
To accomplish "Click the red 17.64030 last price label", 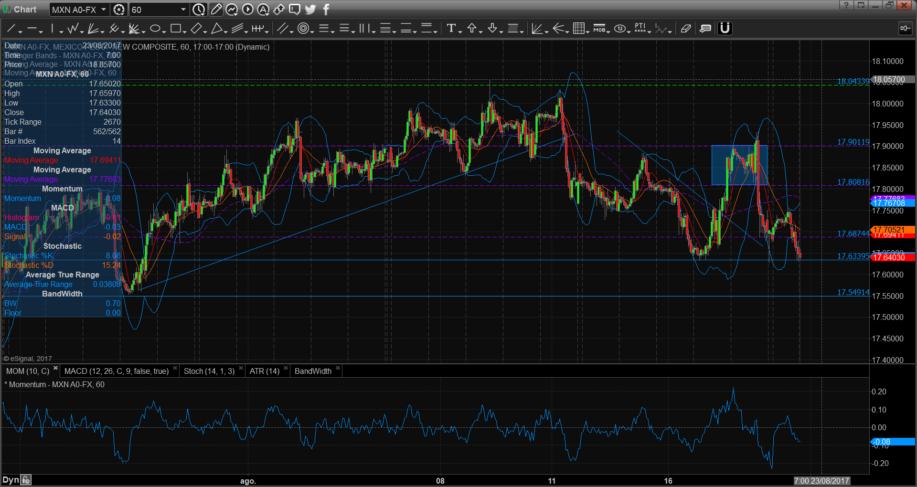I will click(892, 257).
